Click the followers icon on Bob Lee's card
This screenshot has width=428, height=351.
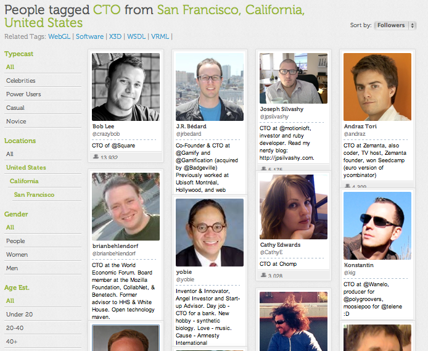[96, 157]
